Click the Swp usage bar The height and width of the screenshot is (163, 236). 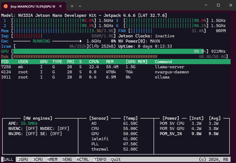(x=63, y=36)
